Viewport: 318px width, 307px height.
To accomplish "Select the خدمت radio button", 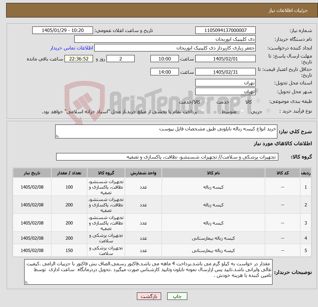I will (x=235, y=101).
